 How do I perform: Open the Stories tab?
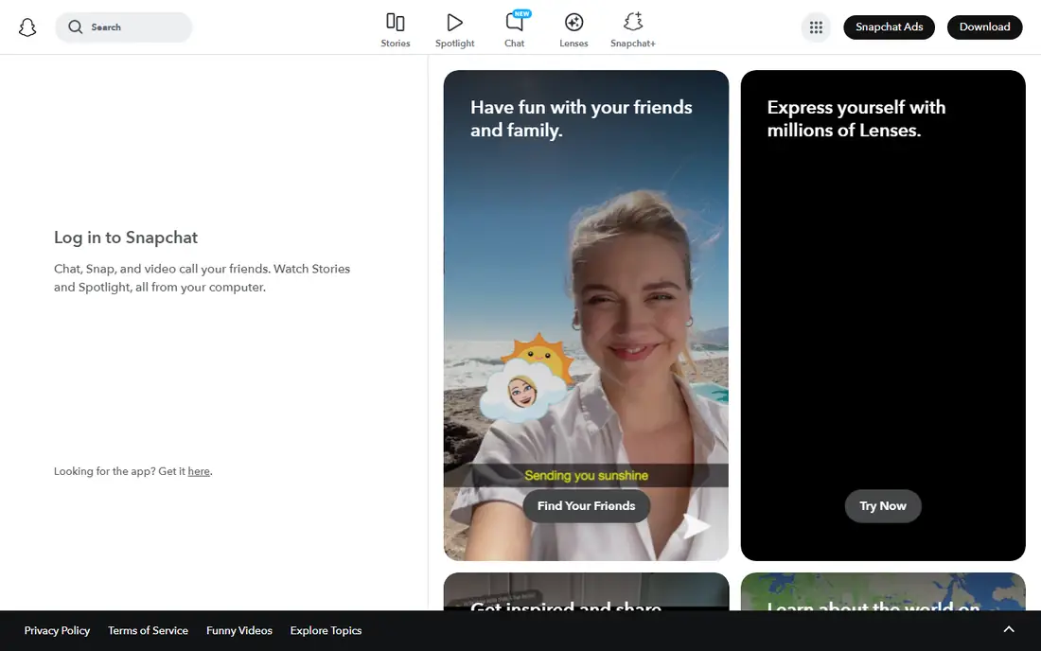coord(395,30)
